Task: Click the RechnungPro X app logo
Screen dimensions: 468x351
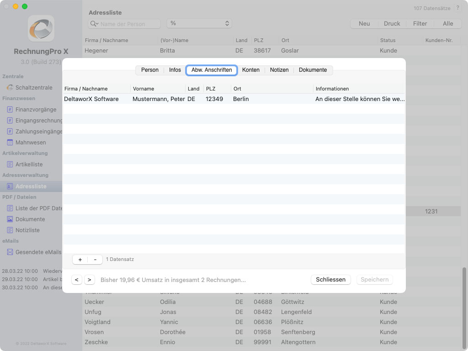Action: coord(41,28)
